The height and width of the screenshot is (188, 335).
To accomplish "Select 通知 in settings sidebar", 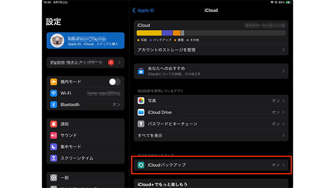I will click(85, 124).
